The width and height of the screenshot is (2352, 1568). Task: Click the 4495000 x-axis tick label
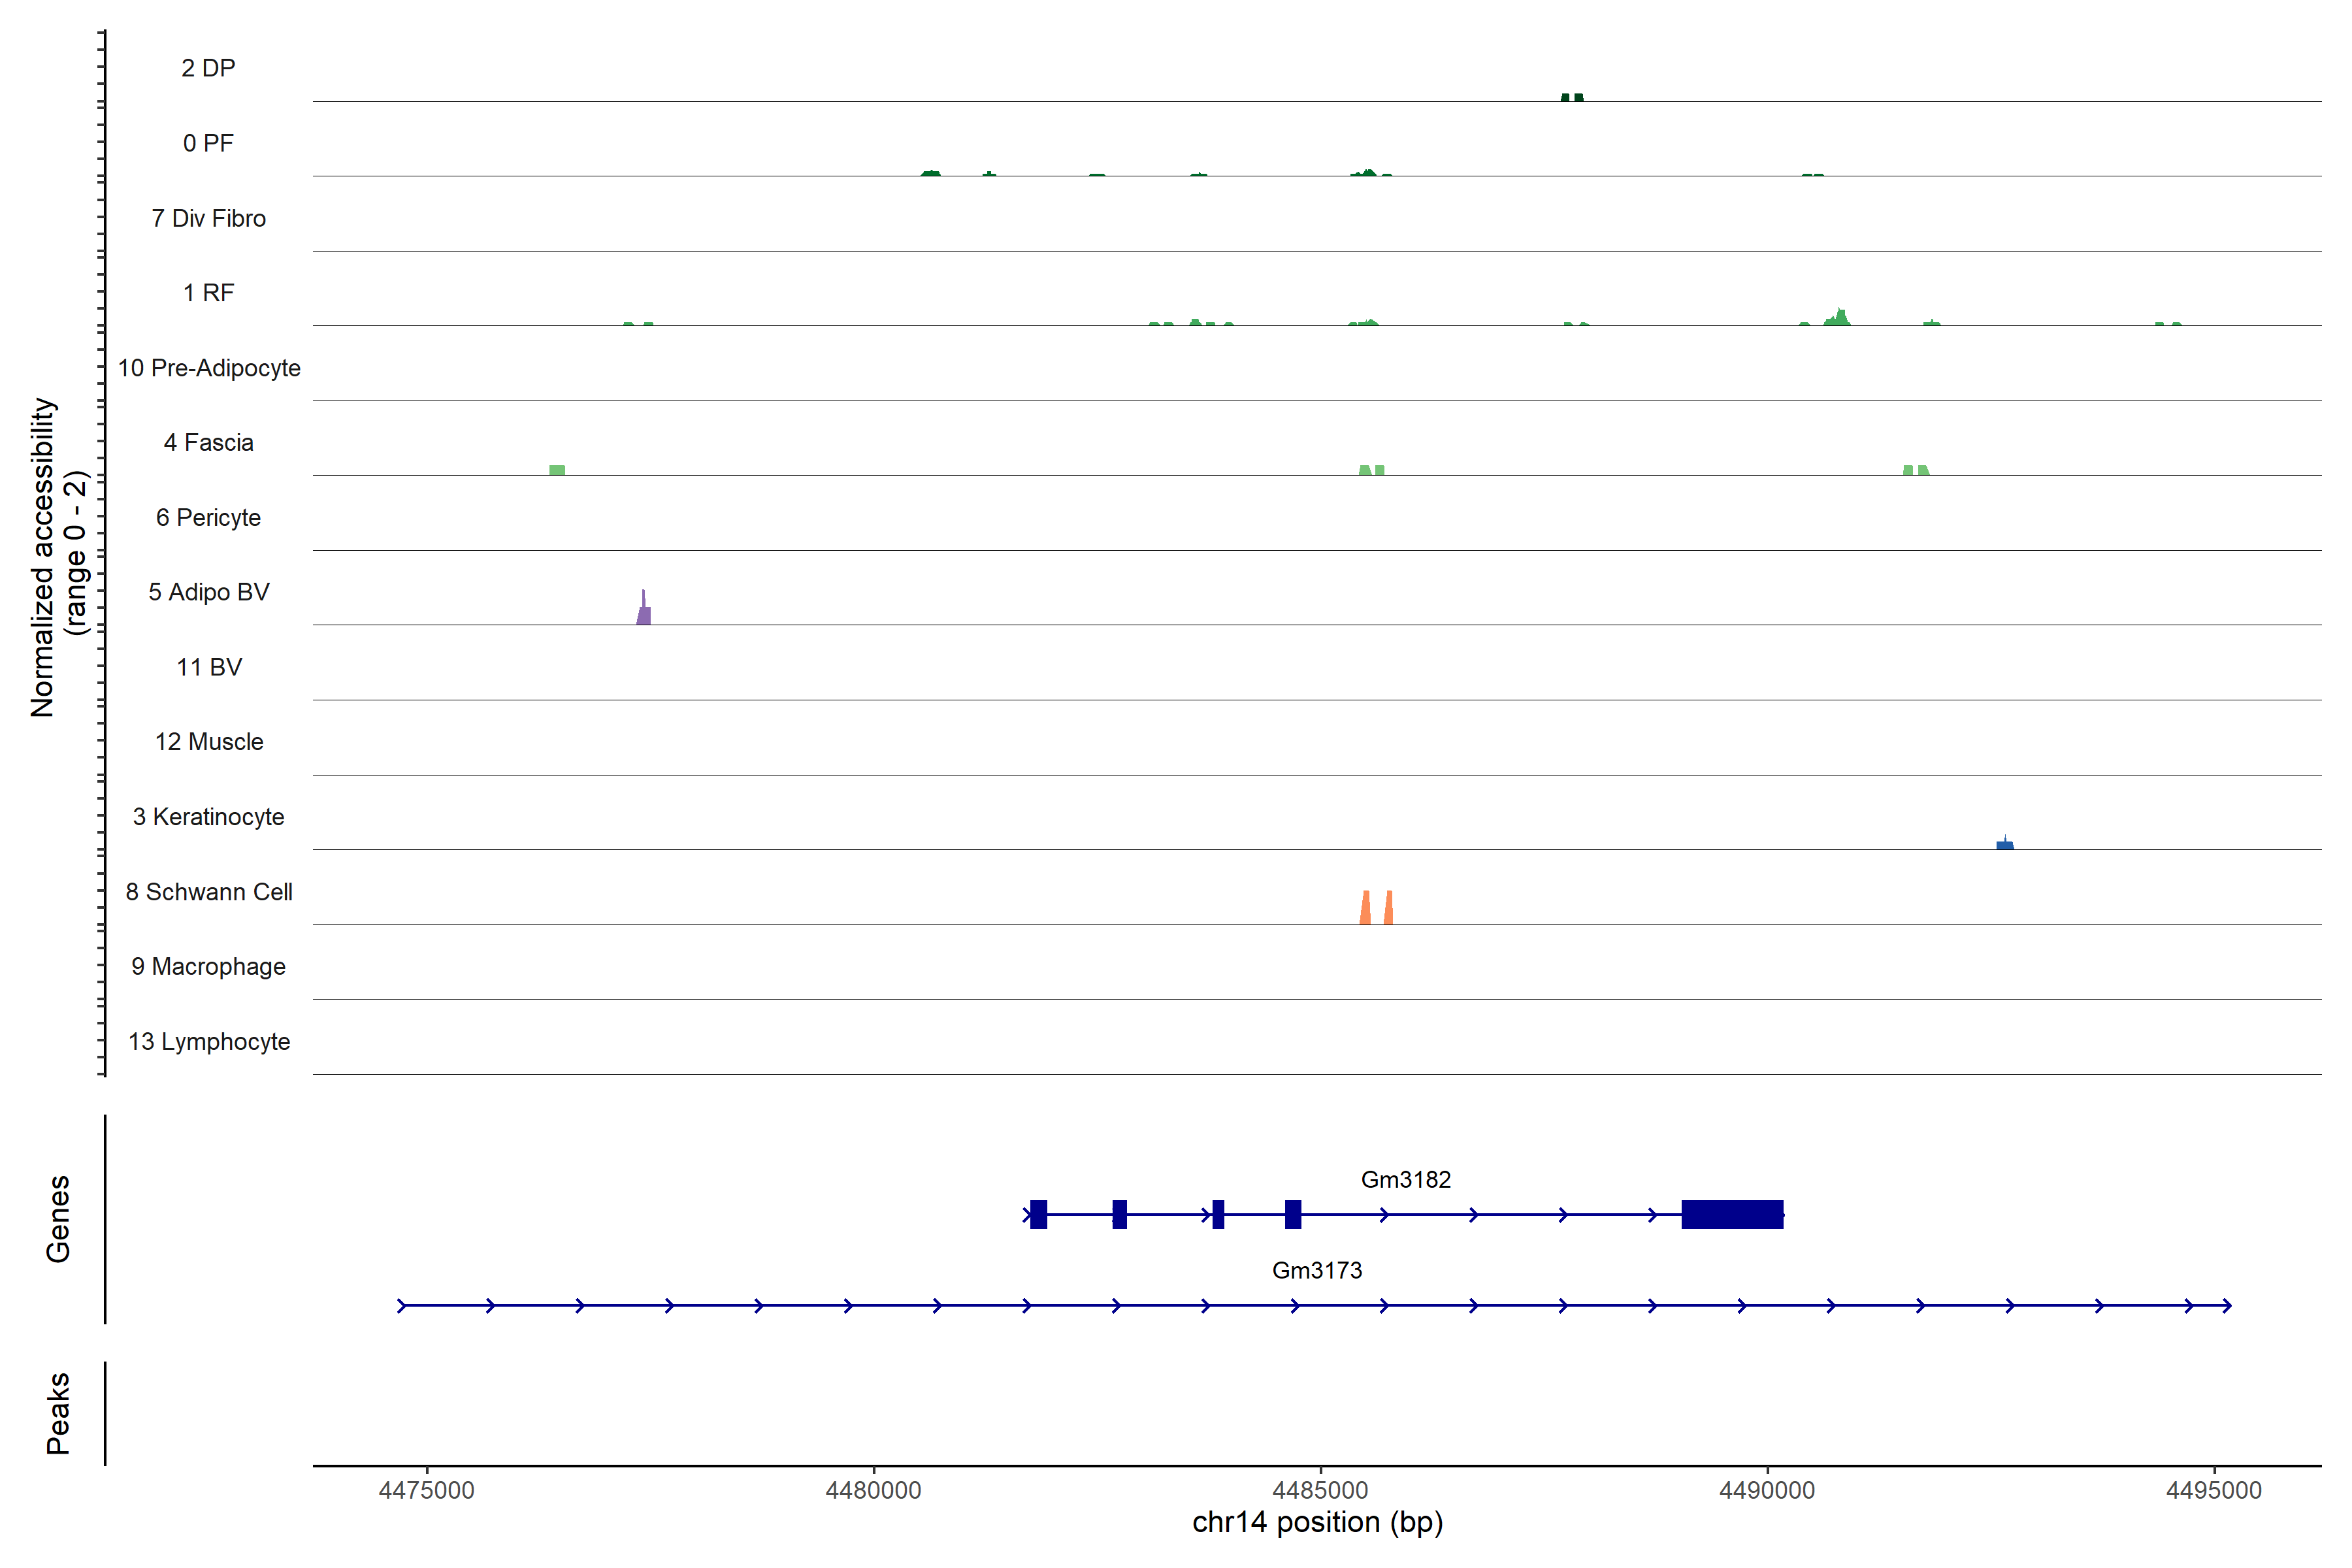[2213, 1490]
